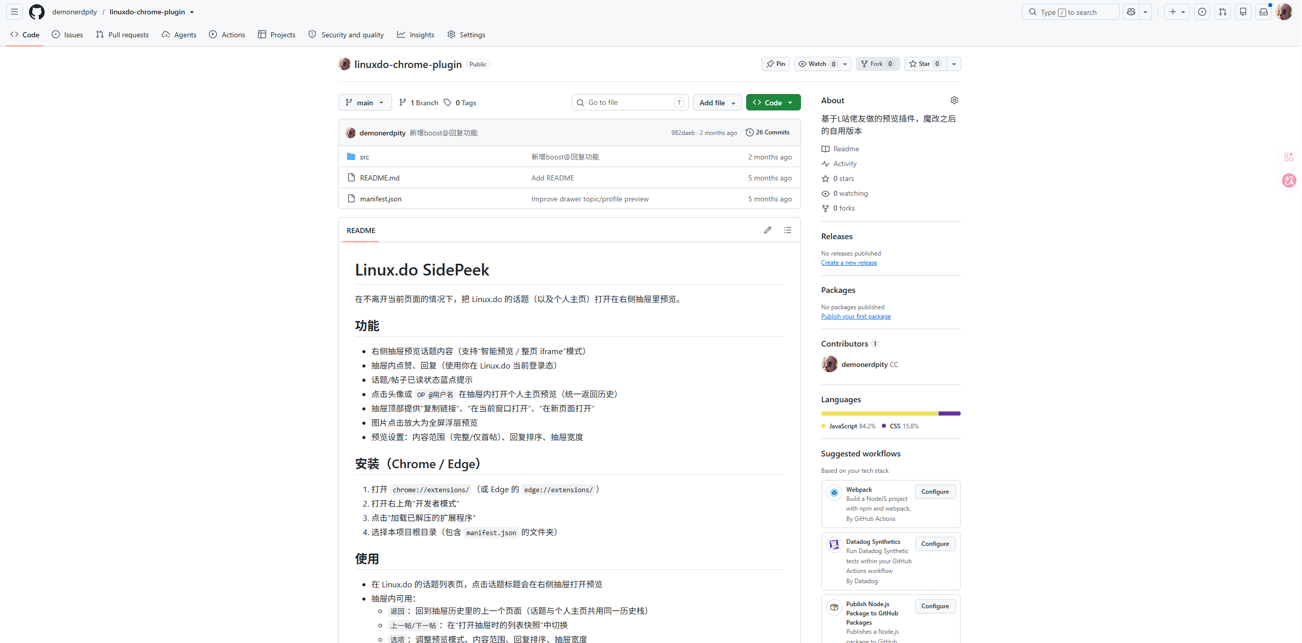Image resolution: width=1302 pixels, height=643 pixels.
Task: Click the pink translate extension icon
Action: [1289, 180]
